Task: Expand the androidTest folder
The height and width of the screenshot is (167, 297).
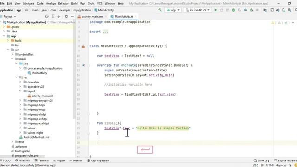Action: (x=12, y=54)
